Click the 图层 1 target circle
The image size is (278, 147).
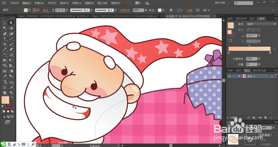pyautogui.click(x=271, y=76)
